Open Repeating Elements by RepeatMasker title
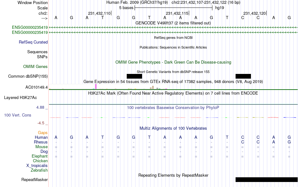The height and width of the screenshot is (187, 298). pos(173,175)
